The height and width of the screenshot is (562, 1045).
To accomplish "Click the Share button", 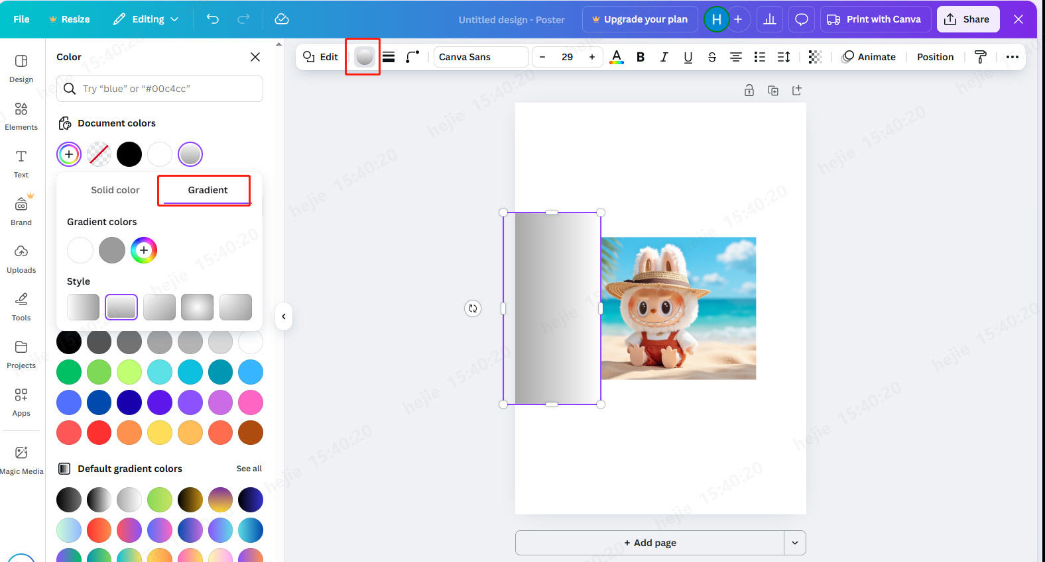I will 967,19.
